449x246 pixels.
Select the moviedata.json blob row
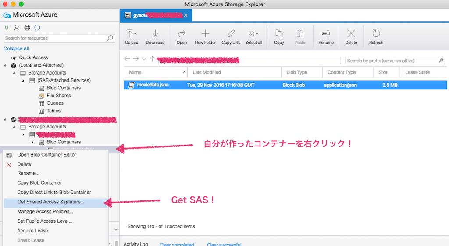(285, 85)
